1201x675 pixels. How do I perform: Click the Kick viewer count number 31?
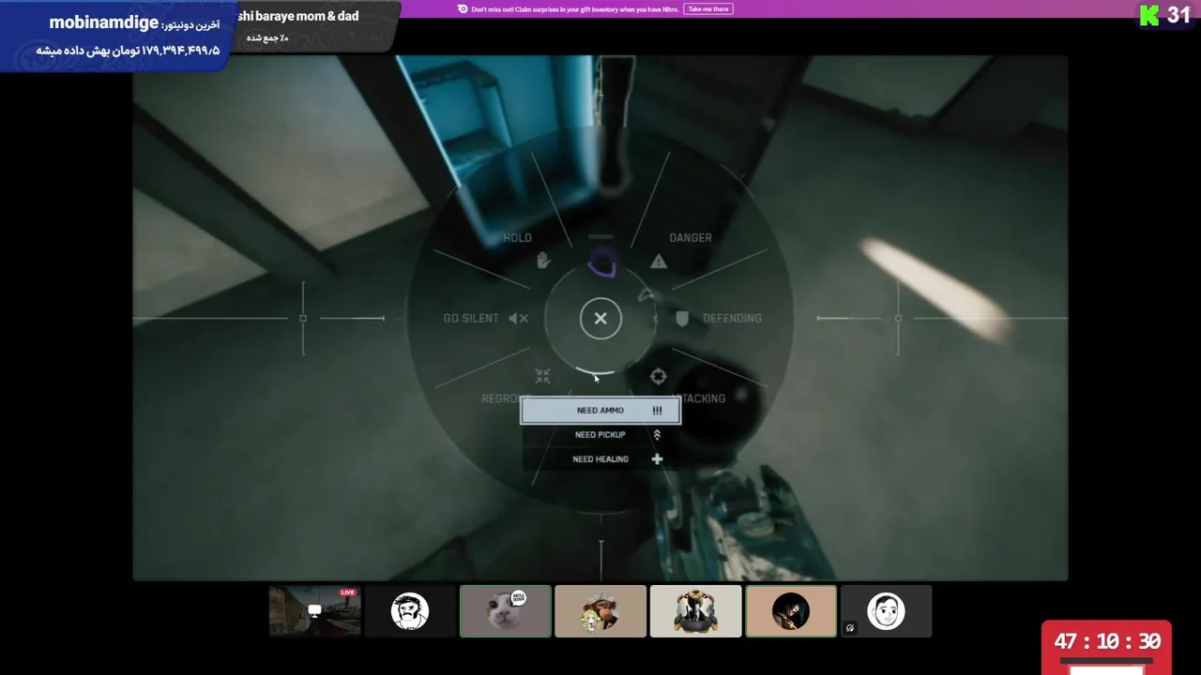(1178, 15)
